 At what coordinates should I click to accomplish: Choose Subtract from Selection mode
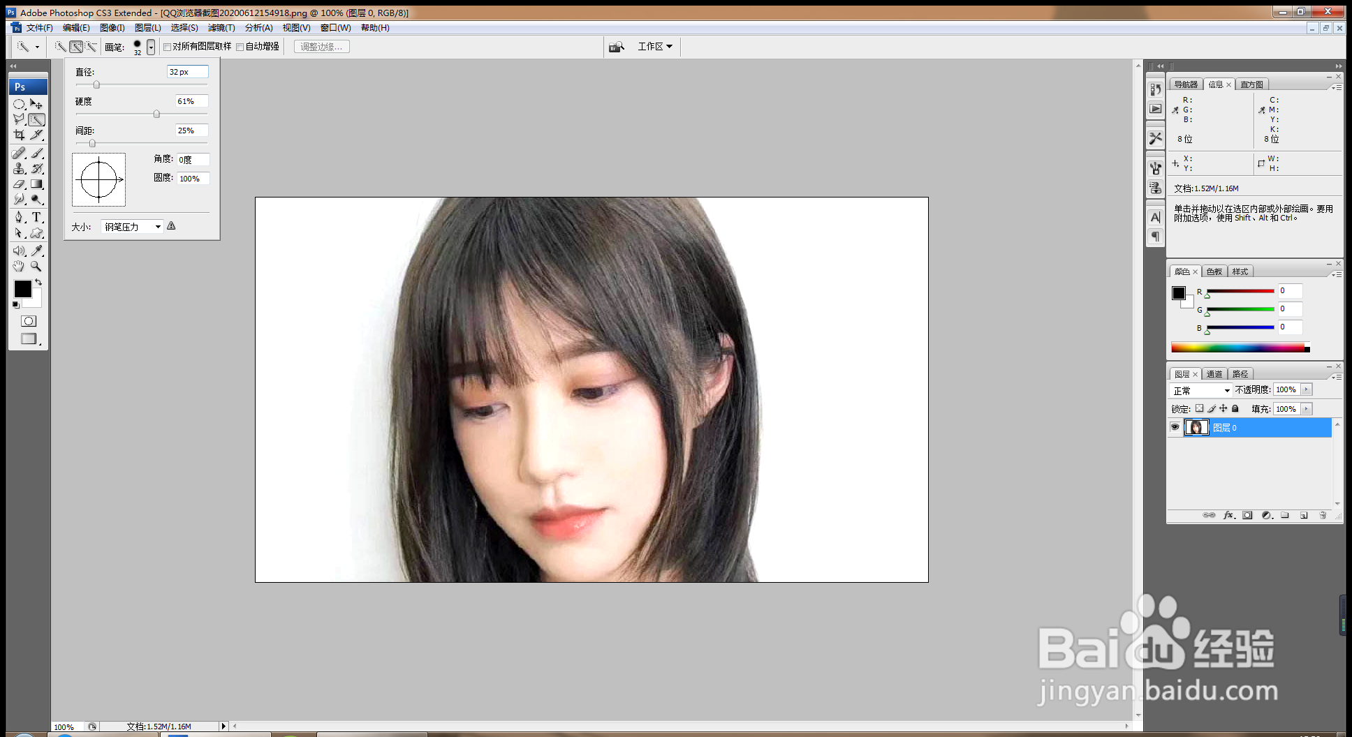point(91,47)
